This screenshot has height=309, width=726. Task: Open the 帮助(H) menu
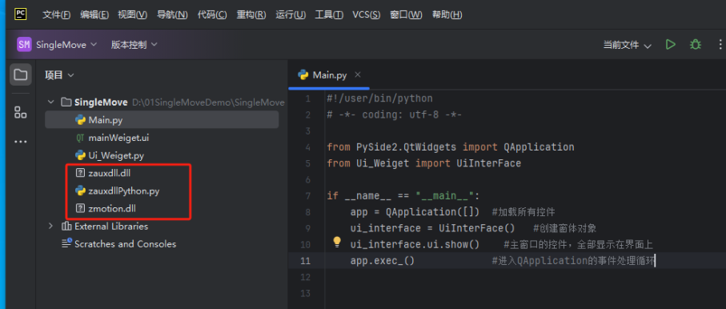click(x=447, y=15)
